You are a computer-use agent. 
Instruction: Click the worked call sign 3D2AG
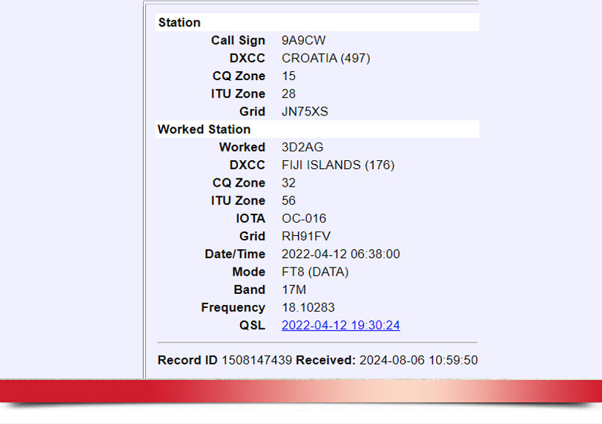click(302, 147)
